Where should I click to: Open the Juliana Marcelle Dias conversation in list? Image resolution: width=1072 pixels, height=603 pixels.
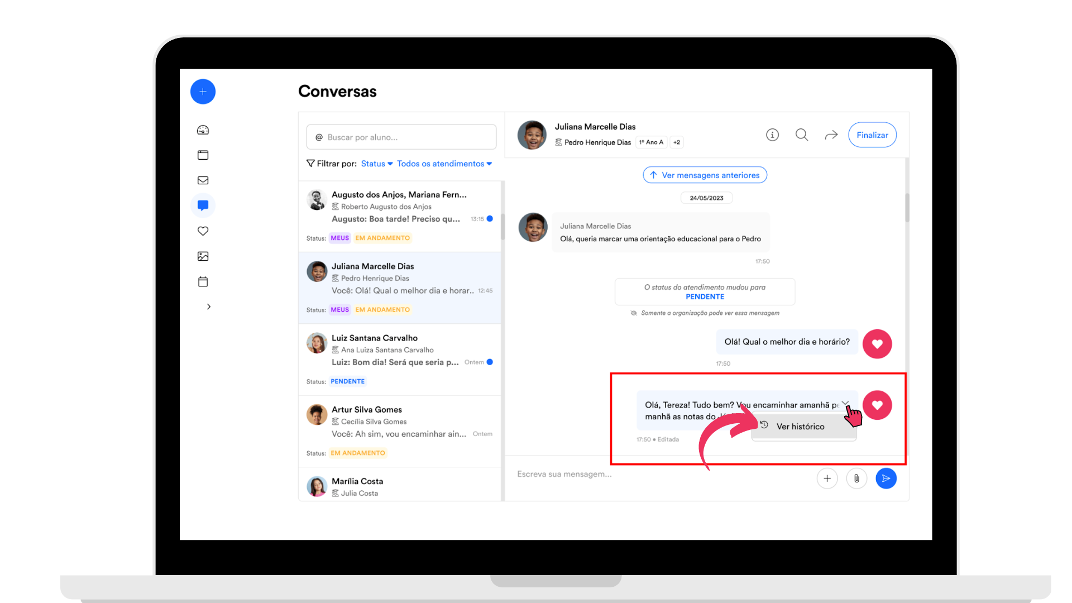(400, 288)
